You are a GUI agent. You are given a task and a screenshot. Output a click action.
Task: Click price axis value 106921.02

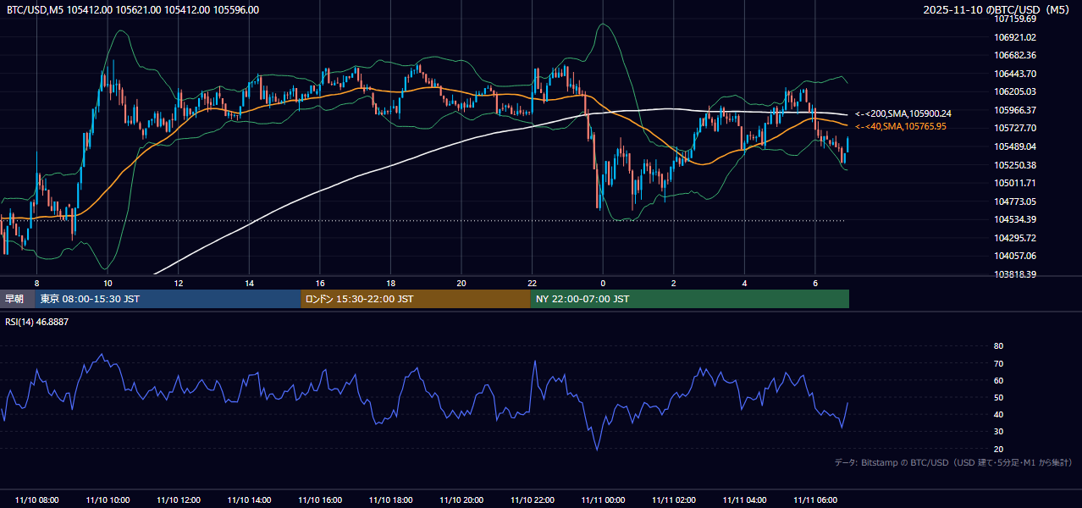pyautogui.click(x=1015, y=37)
